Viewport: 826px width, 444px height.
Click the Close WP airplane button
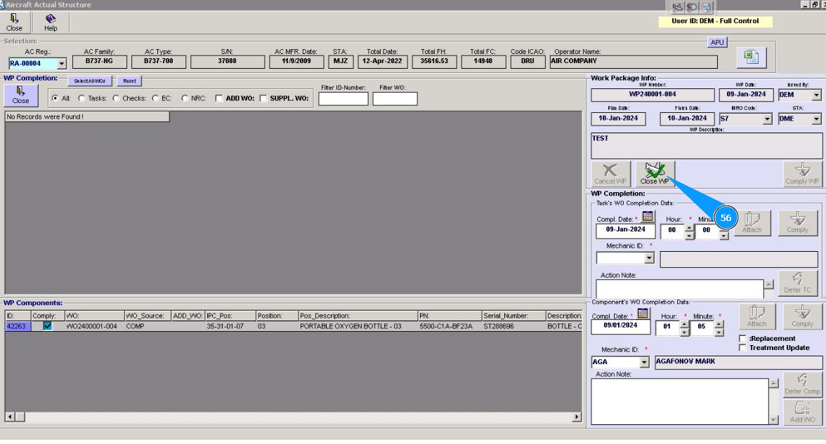pyautogui.click(x=655, y=174)
